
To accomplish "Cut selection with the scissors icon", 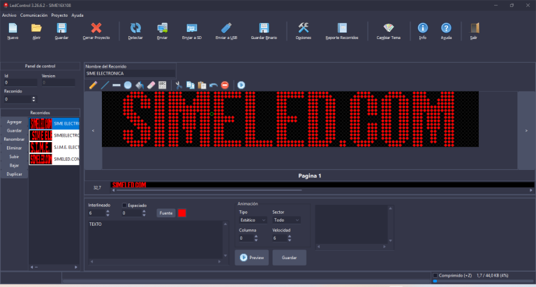I will pyautogui.click(x=179, y=85).
